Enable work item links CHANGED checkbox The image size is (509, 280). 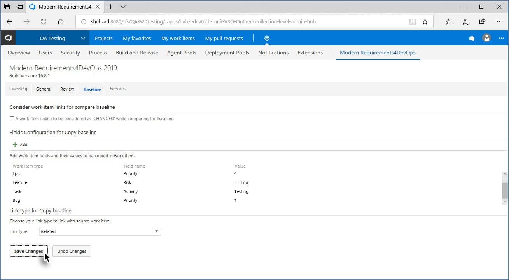tap(12, 119)
